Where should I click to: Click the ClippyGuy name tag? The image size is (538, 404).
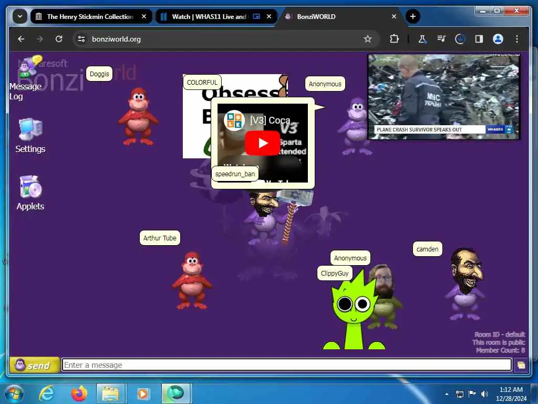pyautogui.click(x=335, y=273)
